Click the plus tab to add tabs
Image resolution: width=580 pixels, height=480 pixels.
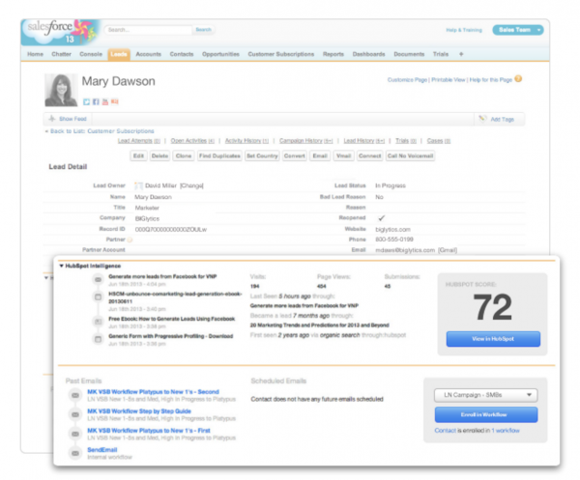coord(461,54)
